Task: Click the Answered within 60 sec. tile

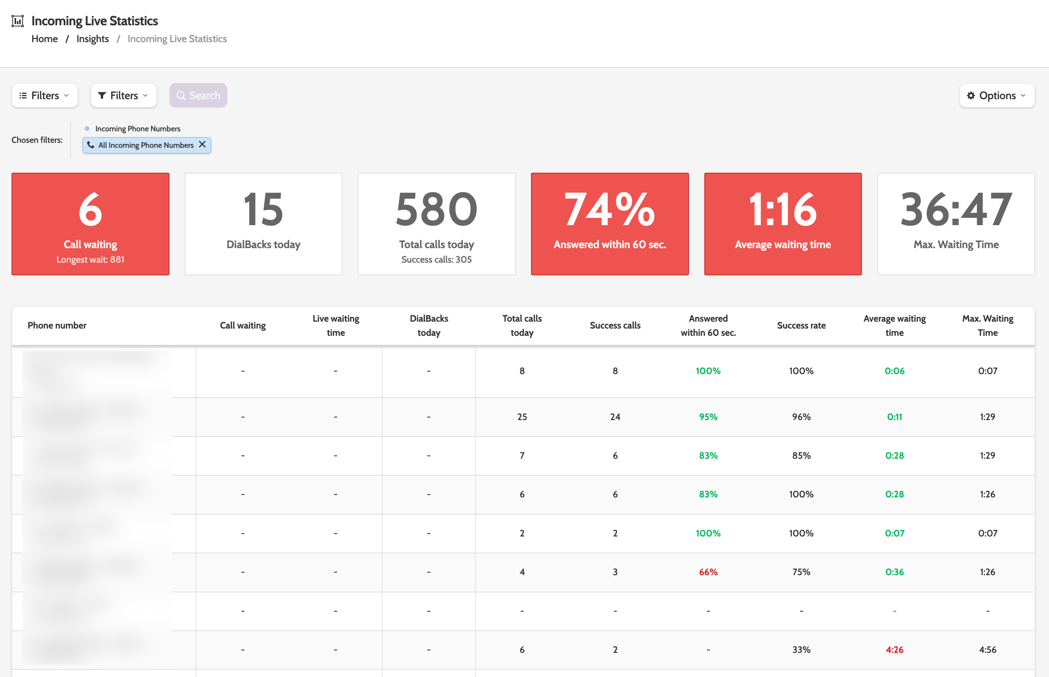Action: tap(609, 224)
